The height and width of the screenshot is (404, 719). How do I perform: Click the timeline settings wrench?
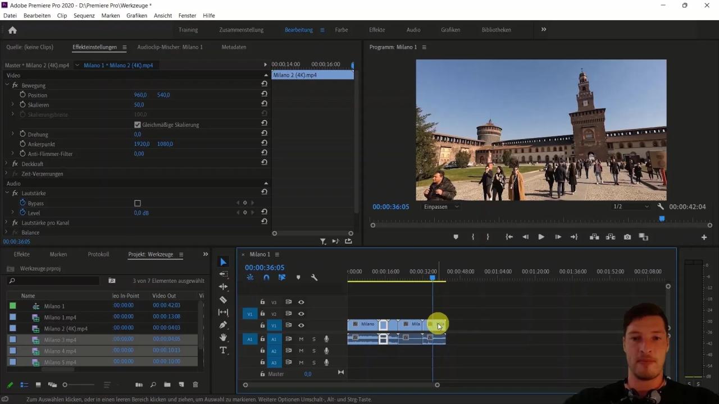point(314,277)
